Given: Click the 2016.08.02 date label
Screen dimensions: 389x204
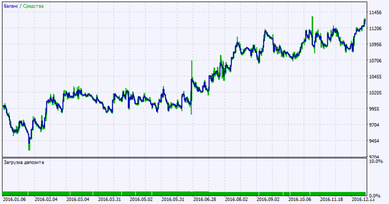Looking at the screenshot, I should click(237, 199).
